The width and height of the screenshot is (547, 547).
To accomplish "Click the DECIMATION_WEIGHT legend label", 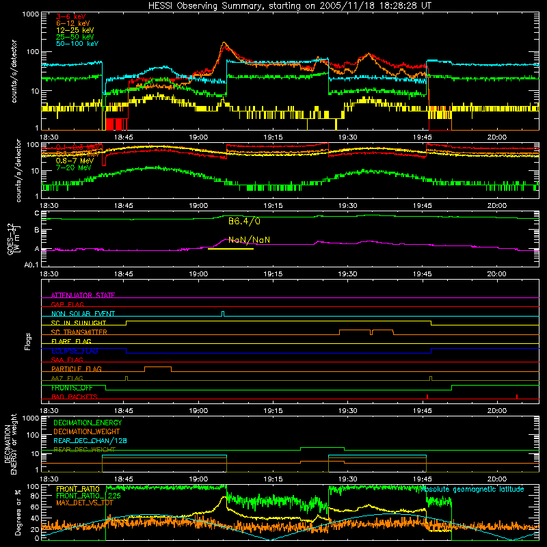I will [87, 431].
